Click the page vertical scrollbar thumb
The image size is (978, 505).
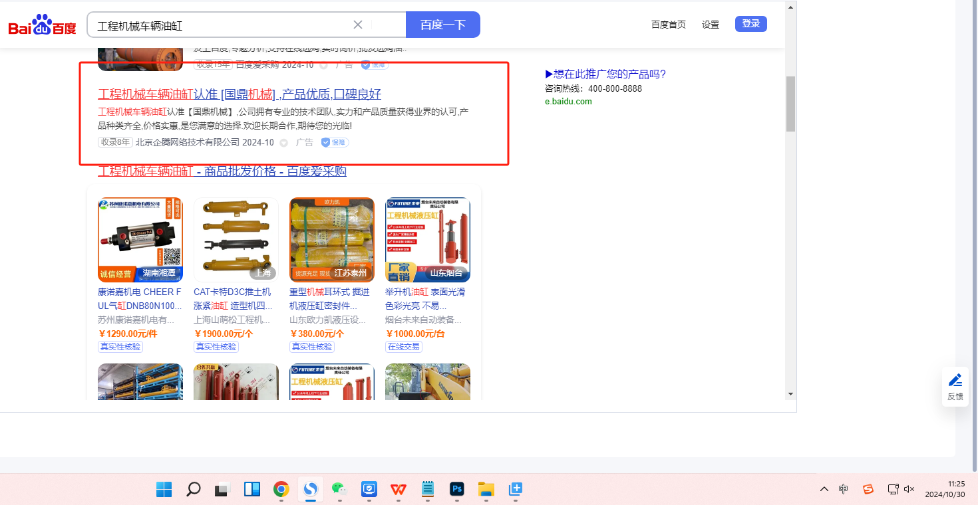tap(790, 104)
